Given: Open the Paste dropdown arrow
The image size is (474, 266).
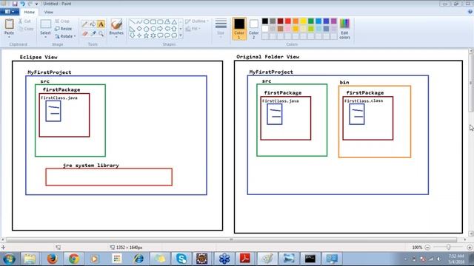Looking at the screenshot, I should [9, 37].
